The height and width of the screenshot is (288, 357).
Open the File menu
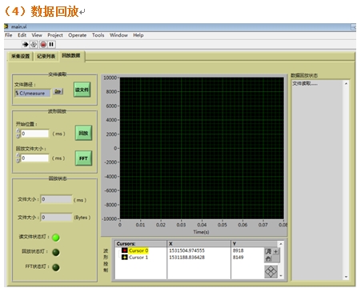[9, 35]
